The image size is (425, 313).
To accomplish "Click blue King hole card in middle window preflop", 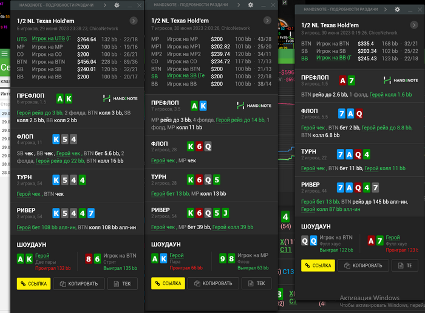I will click(x=203, y=106).
